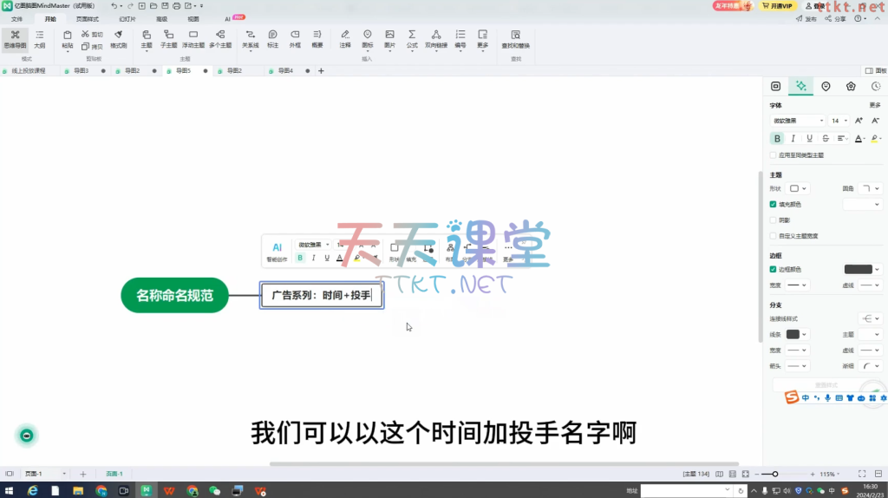Screen dimensions: 888x498
Task: Open the 微软雅黑 font dropdown in panel
Action: click(796, 121)
